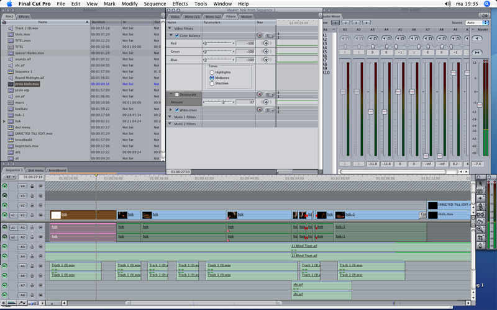
Task: Solo mixer channel A4 with headphones button
Action: tap(389, 38)
